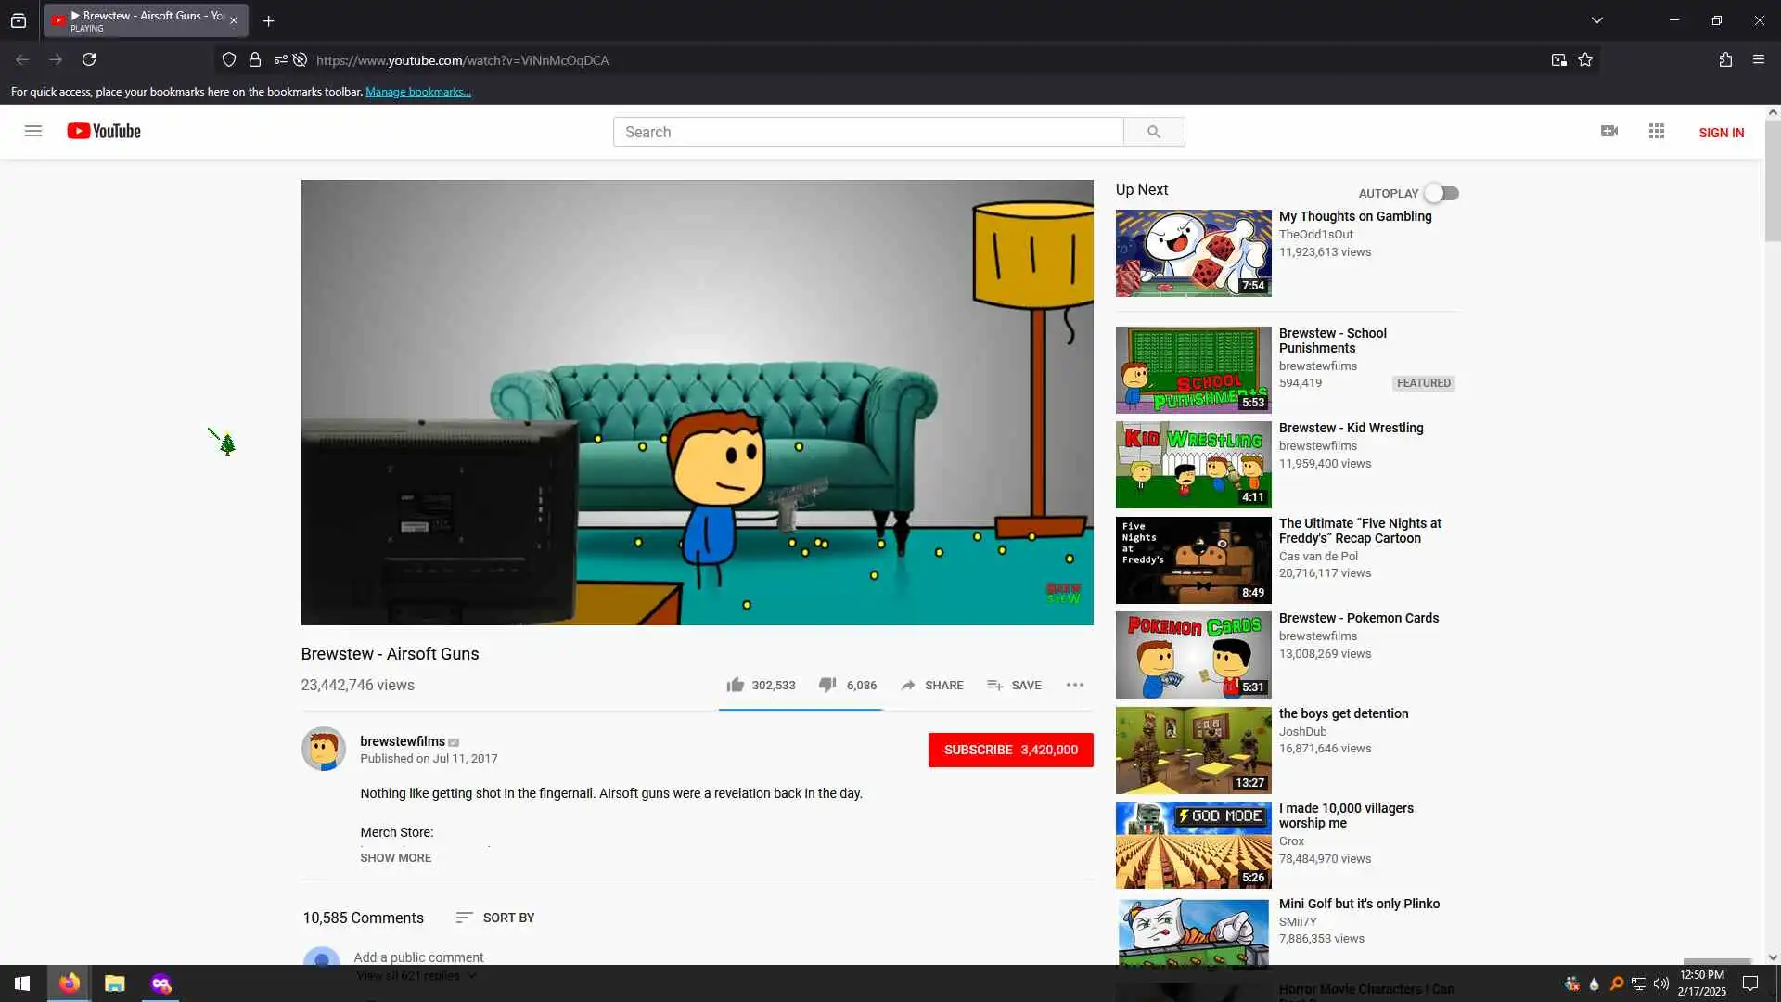Image resolution: width=1781 pixels, height=1002 pixels.
Task: Expand description with Show More
Action: (x=395, y=857)
